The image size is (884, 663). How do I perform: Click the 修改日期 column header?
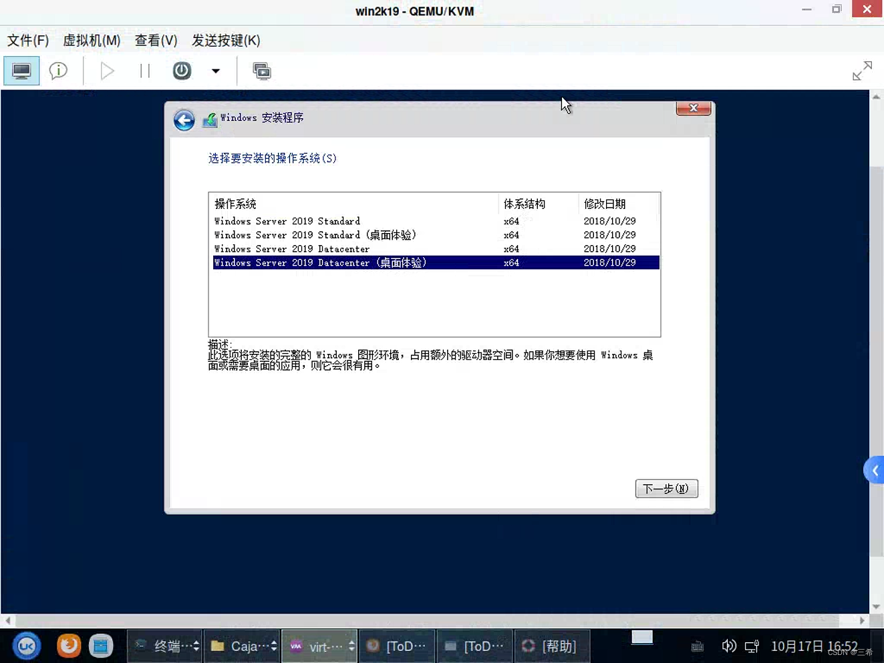click(x=619, y=204)
